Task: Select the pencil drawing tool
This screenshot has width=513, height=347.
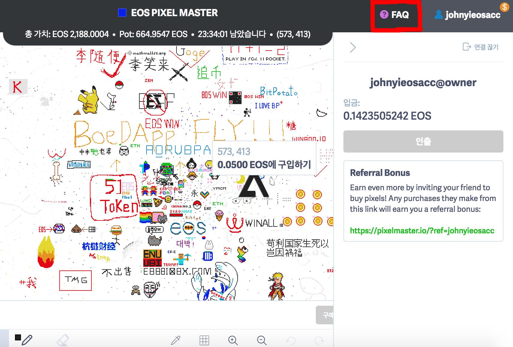Action: (27, 340)
